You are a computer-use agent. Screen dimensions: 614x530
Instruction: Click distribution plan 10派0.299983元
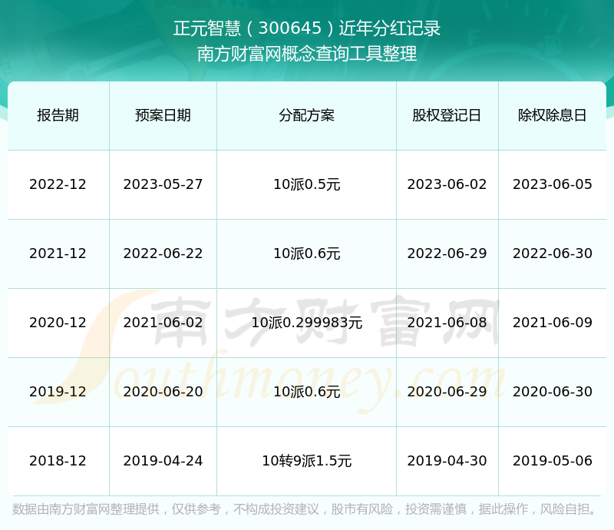coord(306,323)
